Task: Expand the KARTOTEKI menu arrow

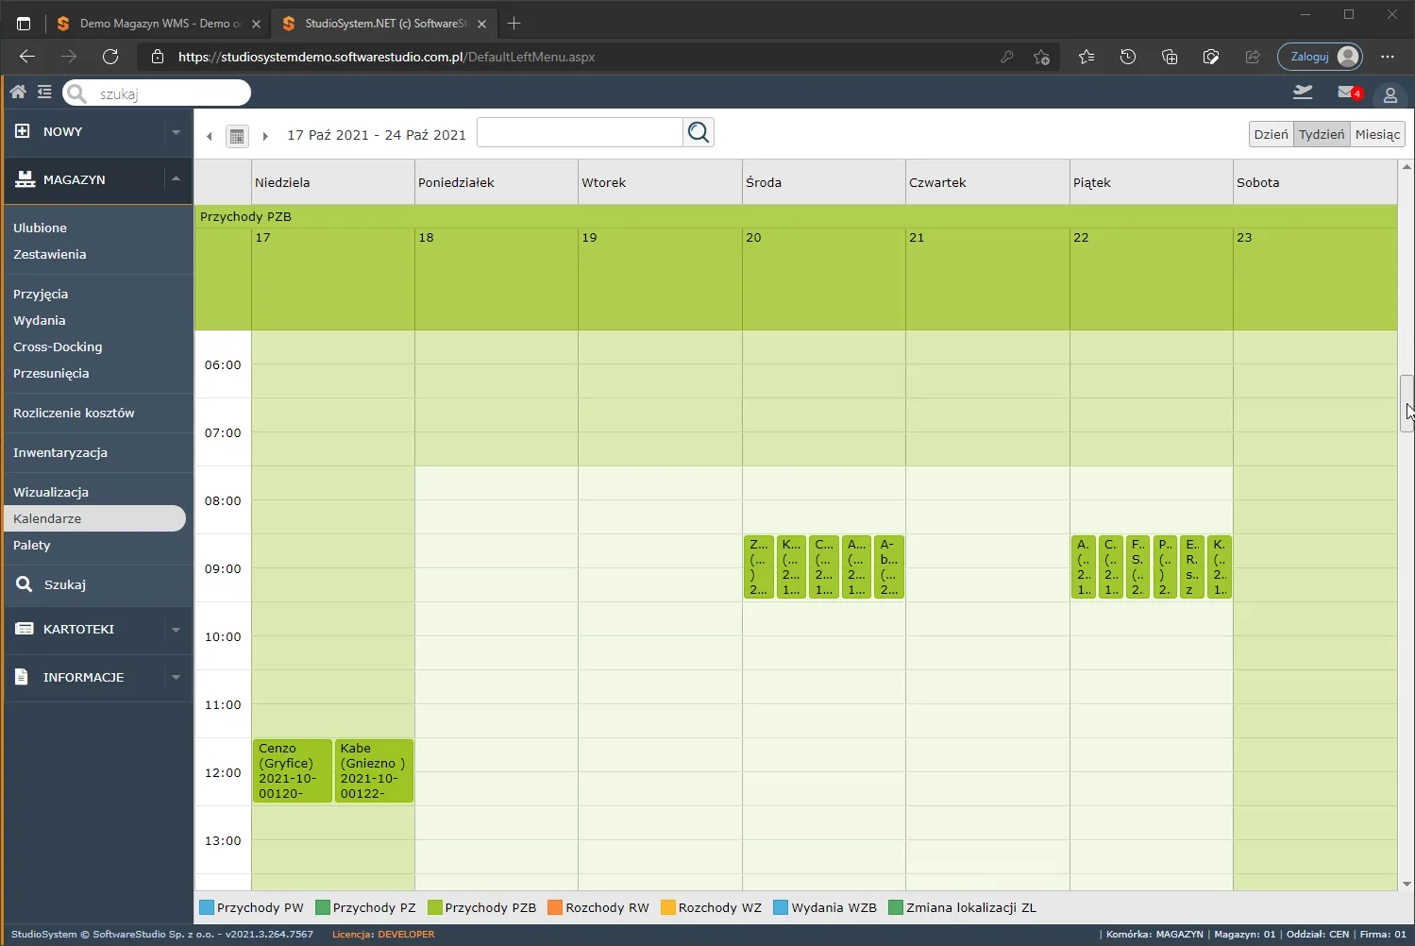Action: tap(176, 630)
